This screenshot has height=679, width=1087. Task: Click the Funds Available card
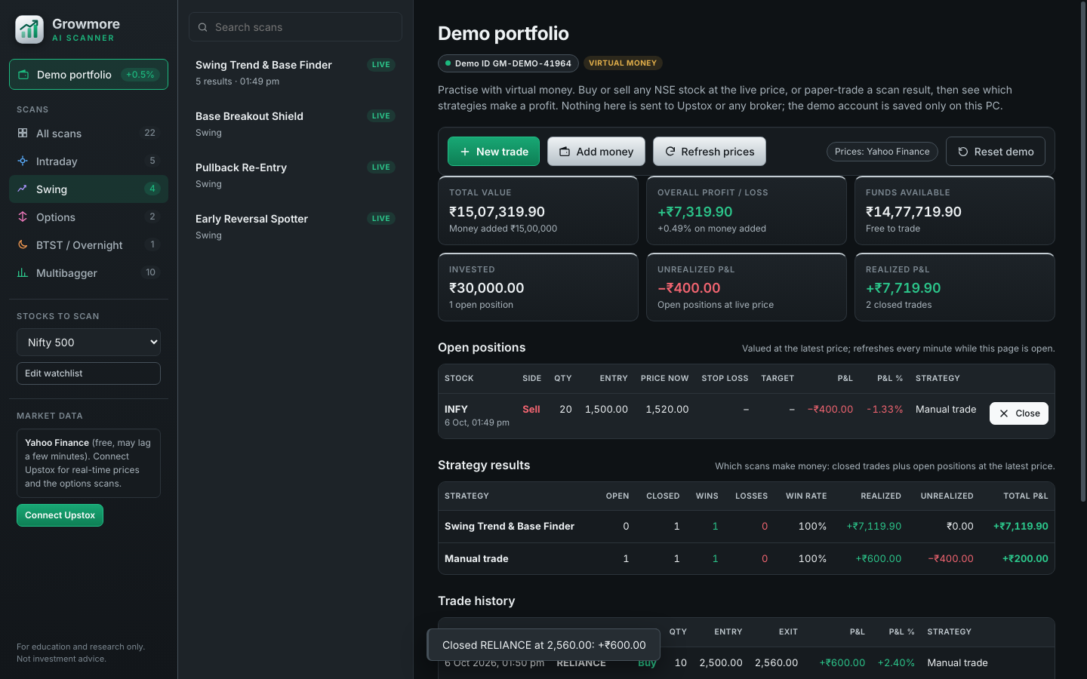[955, 210]
